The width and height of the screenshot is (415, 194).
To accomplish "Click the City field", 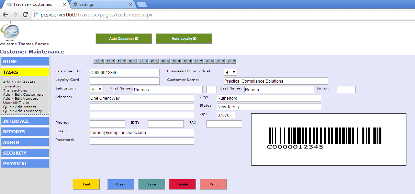I will [x=269, y=98].
